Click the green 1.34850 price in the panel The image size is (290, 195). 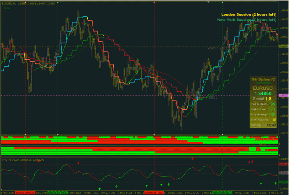tap(263, 94)
